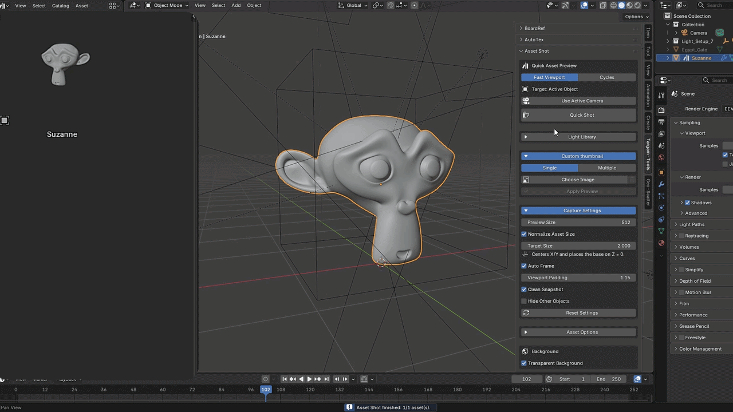Open the Scene properties tab icon
The height and width of the screenshot is (412, 733).
pos(661,145)
